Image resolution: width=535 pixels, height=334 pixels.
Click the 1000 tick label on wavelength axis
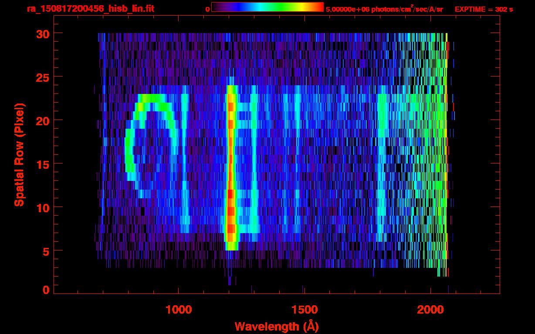click(178, 310)
